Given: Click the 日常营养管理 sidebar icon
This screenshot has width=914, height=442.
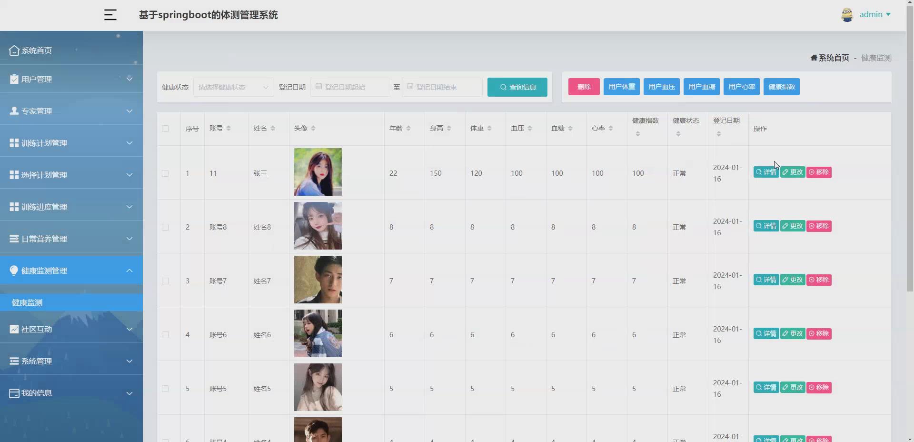Looking at the screenshot, I should point(14,238).
